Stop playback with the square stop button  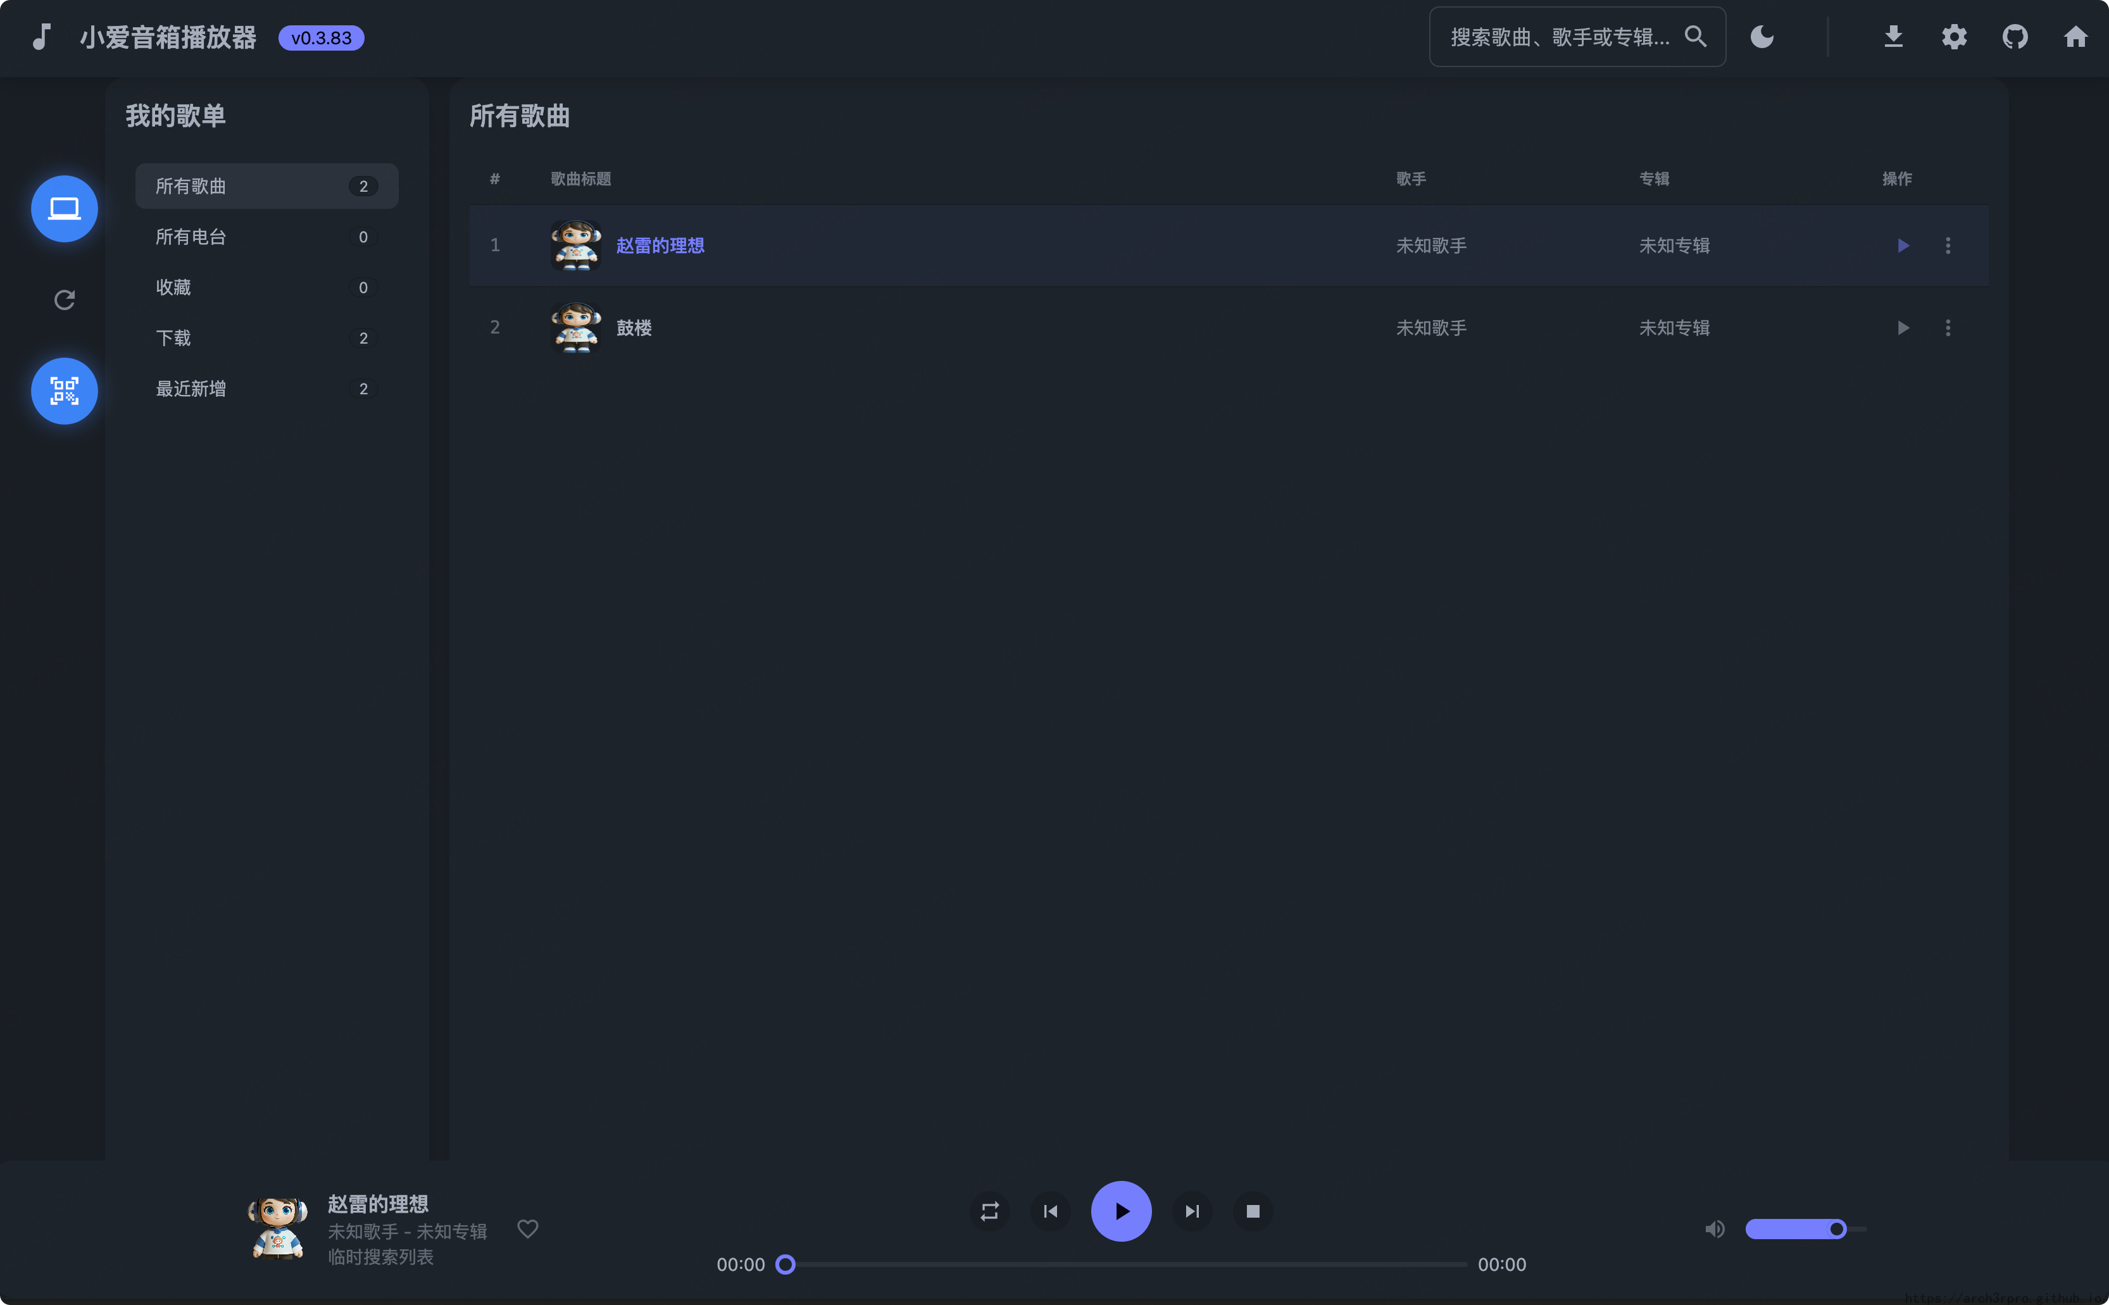pos(1252,1211)
